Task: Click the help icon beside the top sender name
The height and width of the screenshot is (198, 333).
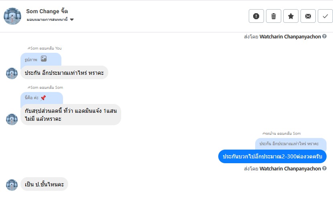Action: coord(324,36)
